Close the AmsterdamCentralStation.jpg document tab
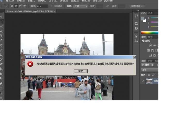The image size is (186, 139). pos(55,11)
